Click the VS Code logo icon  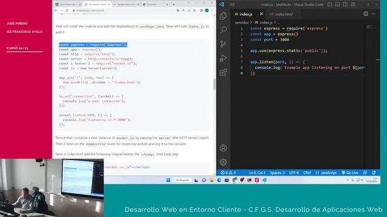tap(221, 4)
